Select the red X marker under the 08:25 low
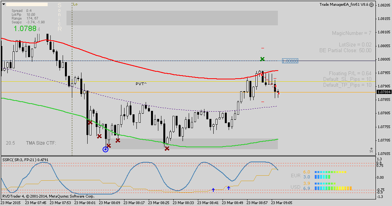392x206 pixels. [x=167, y=148]
